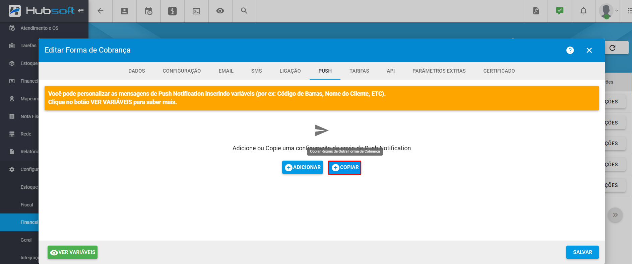Click the VER VARIÁVEIS button
This screenshot has width=632, height=264.
[x=72, y=252]
